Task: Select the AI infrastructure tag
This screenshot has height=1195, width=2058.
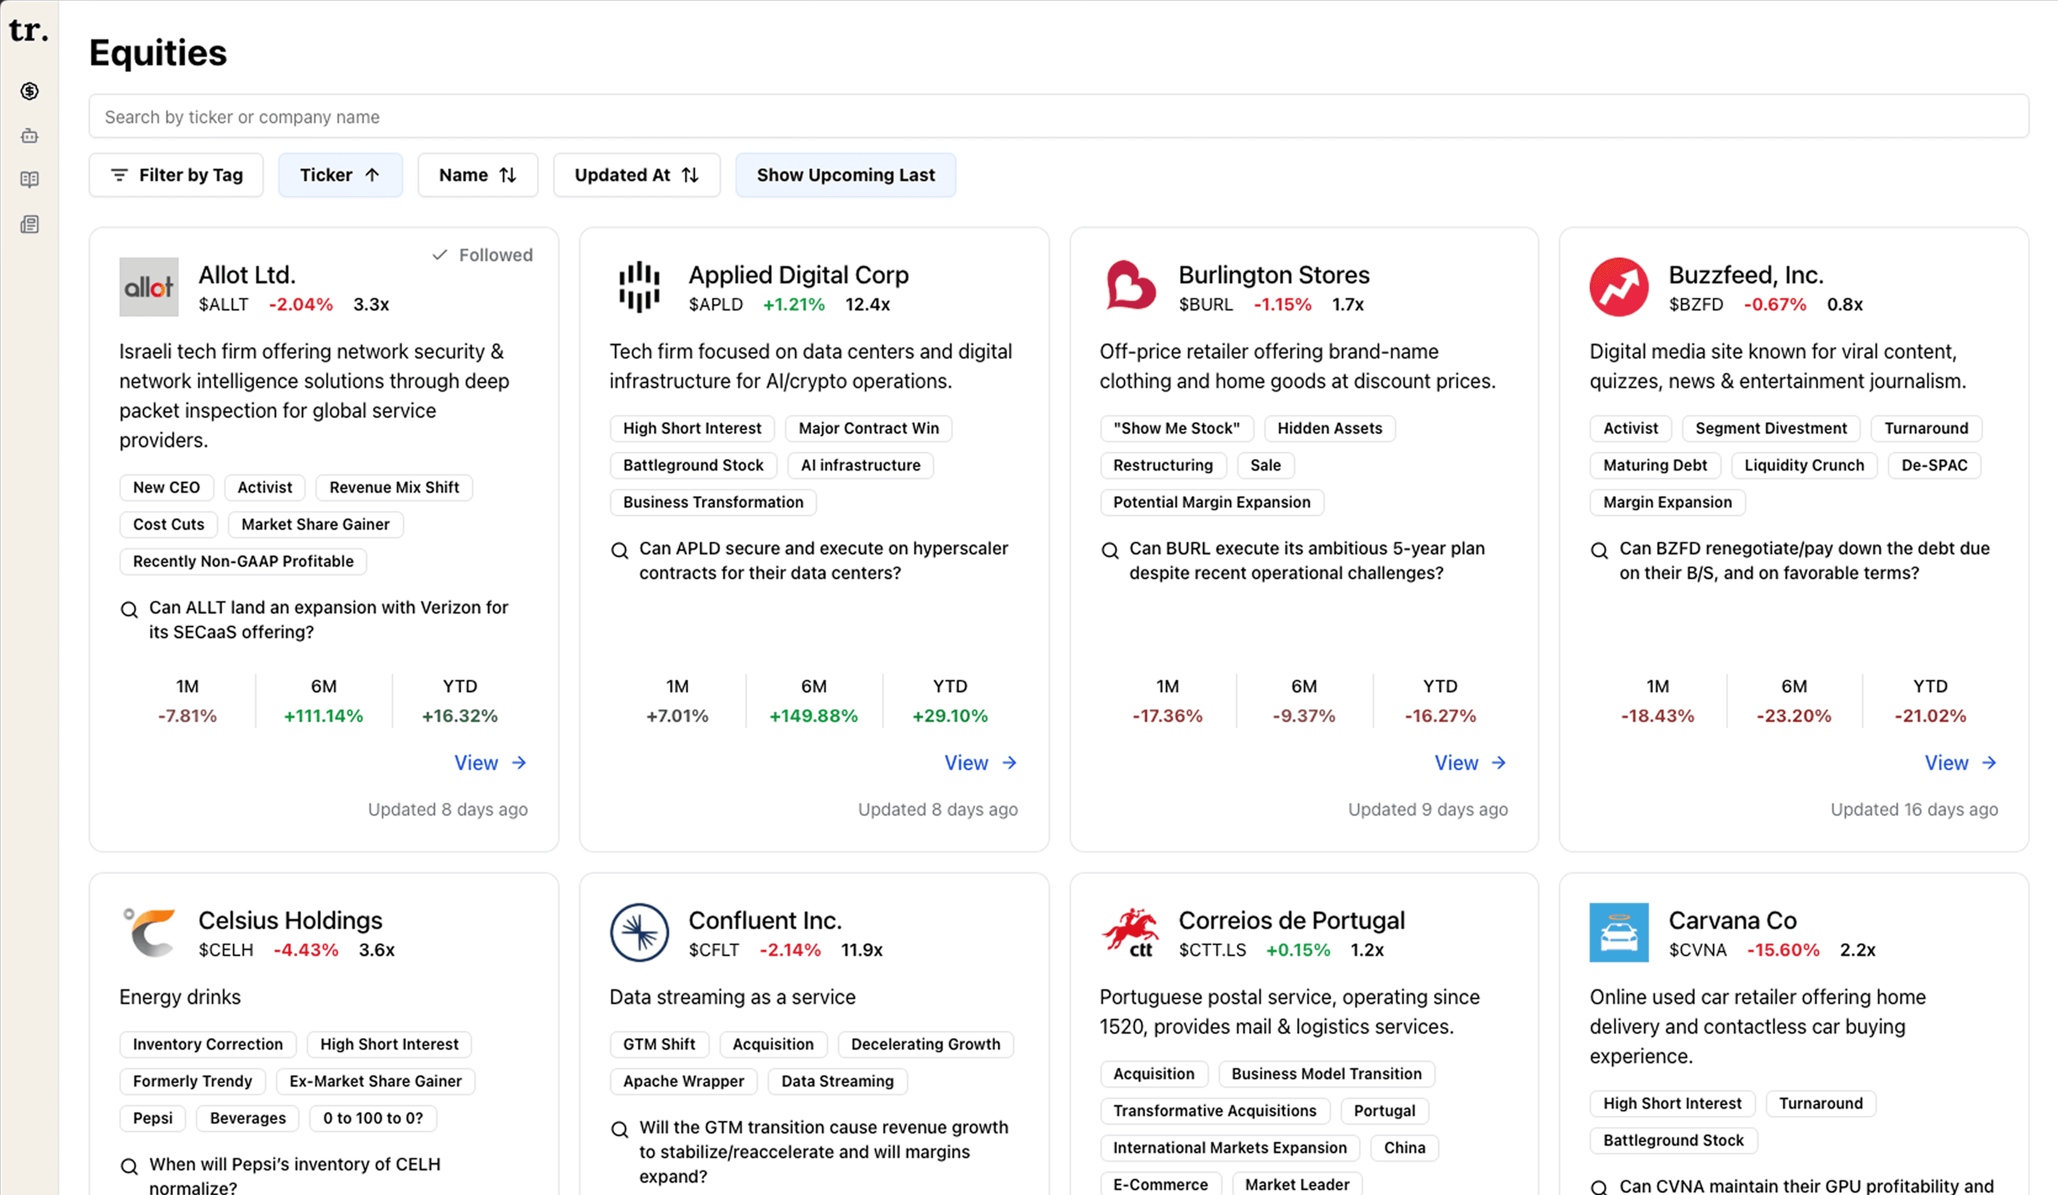Action: [861, 465]
